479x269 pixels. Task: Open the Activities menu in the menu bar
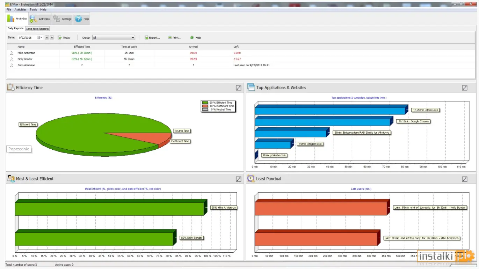(x=20, y=10)
